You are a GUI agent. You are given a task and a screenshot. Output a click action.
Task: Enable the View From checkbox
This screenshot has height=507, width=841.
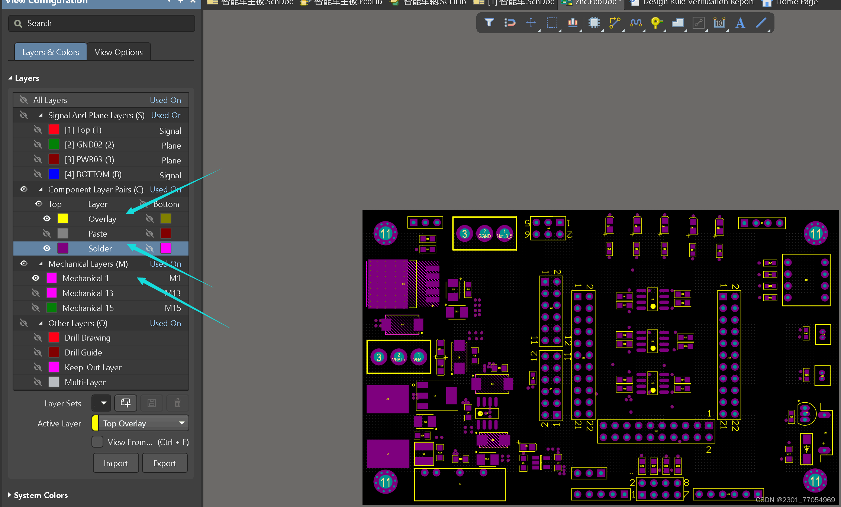coord(97,442)
